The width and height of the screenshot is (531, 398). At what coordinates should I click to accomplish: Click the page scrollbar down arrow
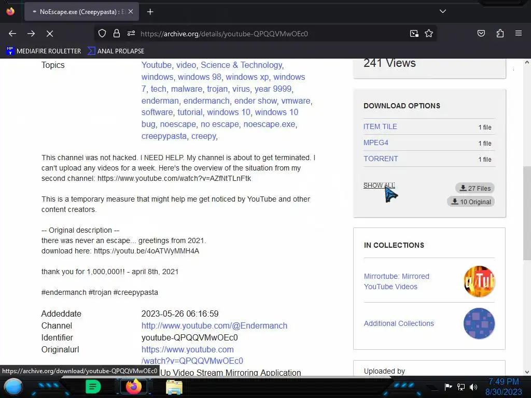(527, 372)
